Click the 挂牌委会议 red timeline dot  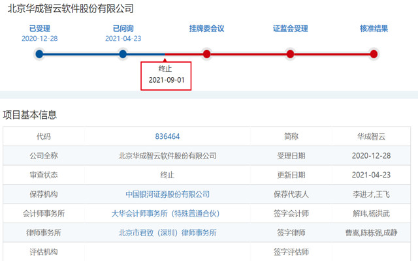point(206,54)
